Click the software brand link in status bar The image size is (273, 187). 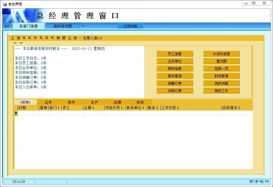click(x=259, y=182)
